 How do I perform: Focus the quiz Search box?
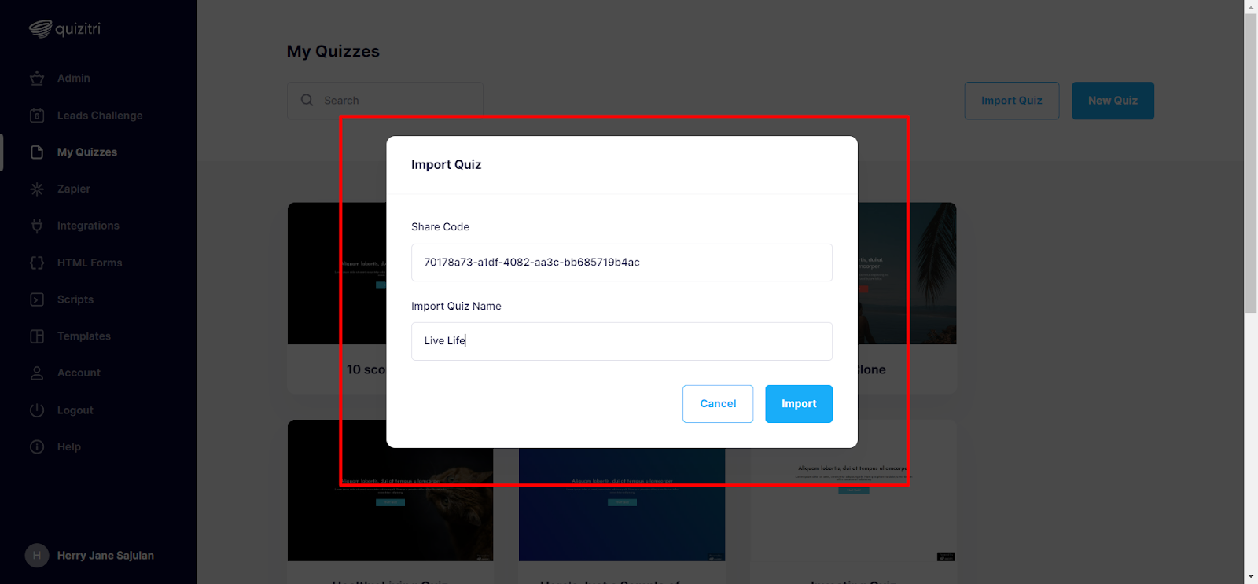[385, 101]
